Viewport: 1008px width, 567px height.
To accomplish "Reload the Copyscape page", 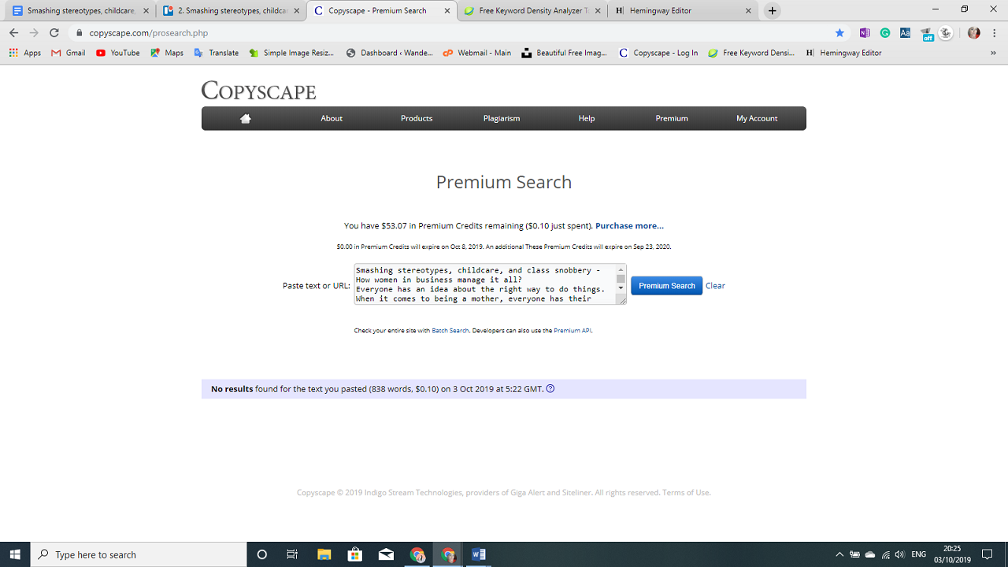I will click(54, 33).
